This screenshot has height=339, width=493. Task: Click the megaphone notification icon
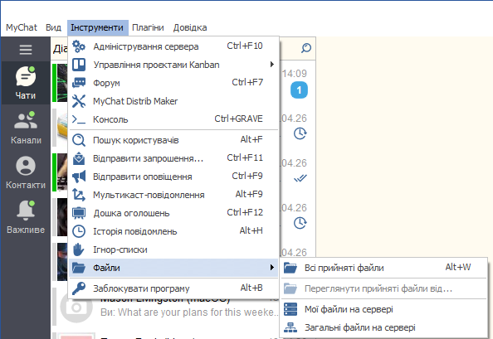point(79,177)
